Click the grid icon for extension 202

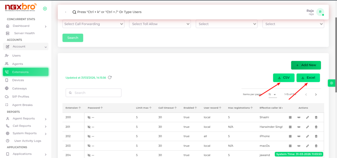[x=290, y=136]
